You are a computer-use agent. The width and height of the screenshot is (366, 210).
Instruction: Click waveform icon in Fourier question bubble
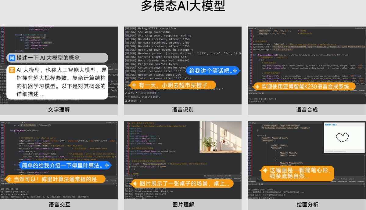coord(107,165)
